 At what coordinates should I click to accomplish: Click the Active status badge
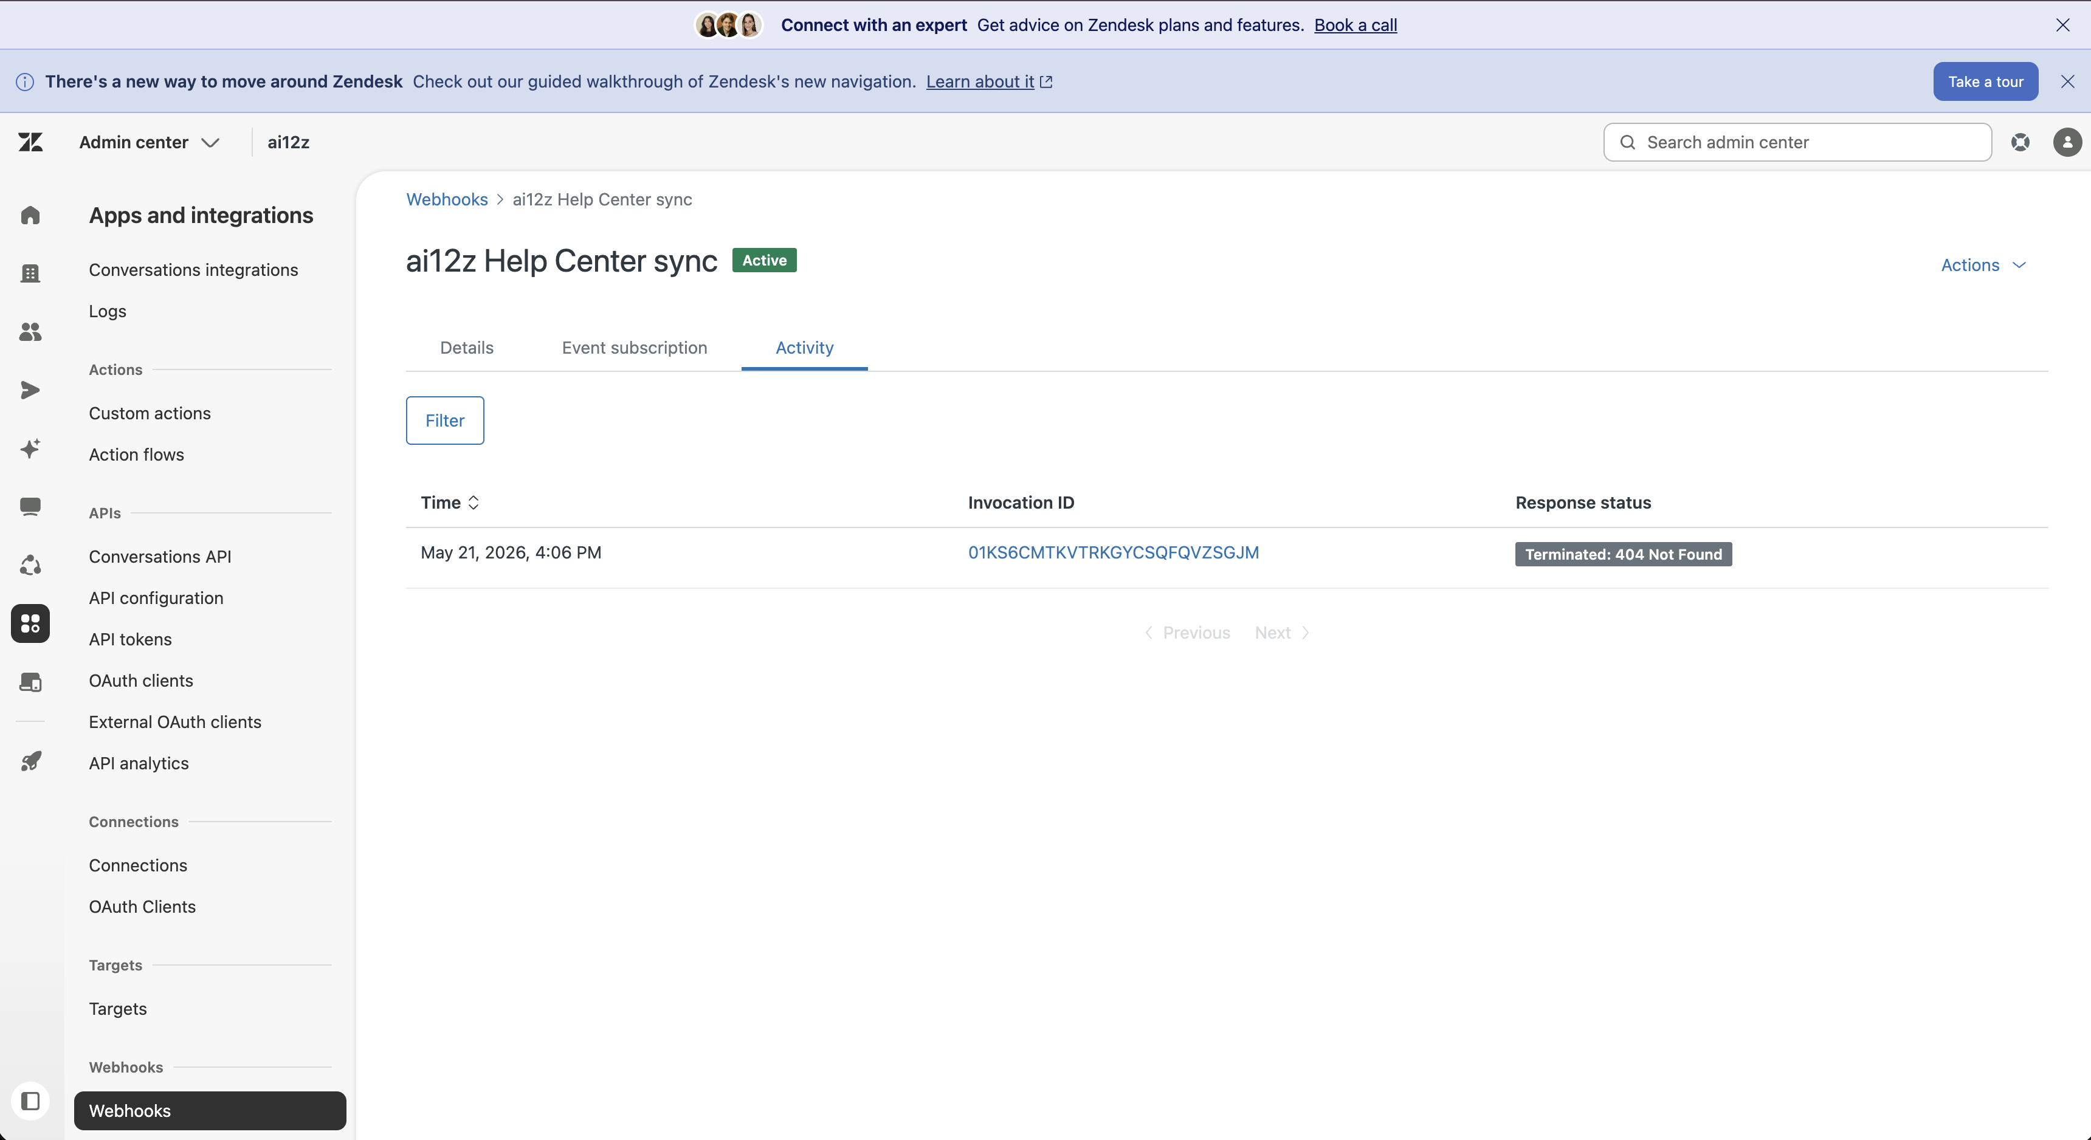click(x=764, y=261)
